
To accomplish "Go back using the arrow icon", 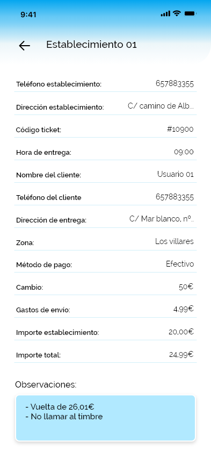I will click(25, 46).
